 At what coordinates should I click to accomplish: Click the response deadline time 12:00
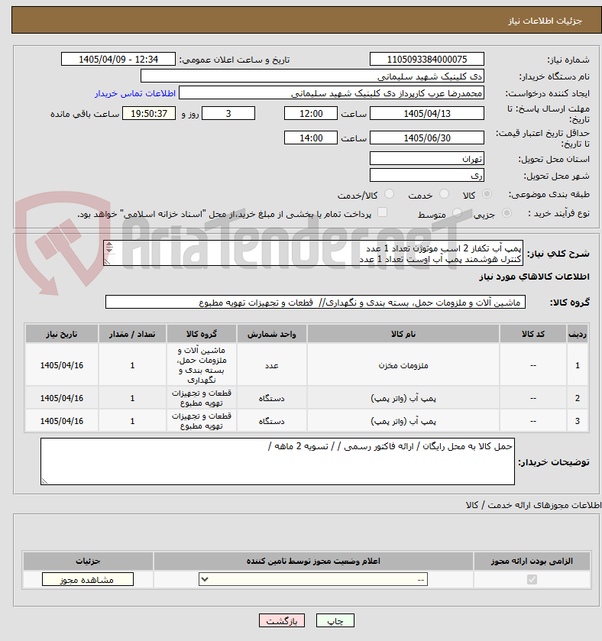click(311, 114)
